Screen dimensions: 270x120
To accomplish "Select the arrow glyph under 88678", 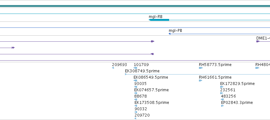I will point(135,99).
